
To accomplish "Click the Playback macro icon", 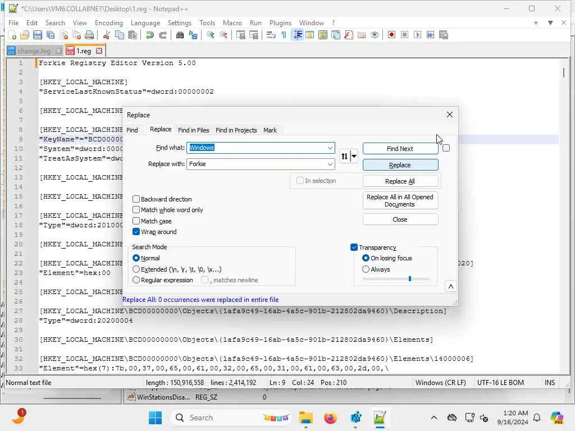I will (x=417, y=35).
